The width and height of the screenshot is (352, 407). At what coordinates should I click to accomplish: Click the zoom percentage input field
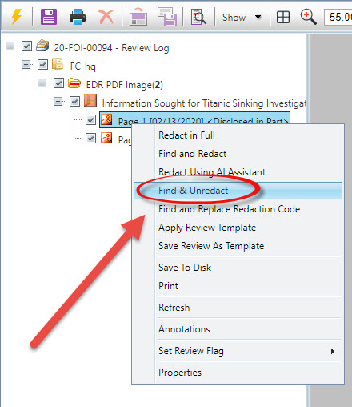click(338, 18)
